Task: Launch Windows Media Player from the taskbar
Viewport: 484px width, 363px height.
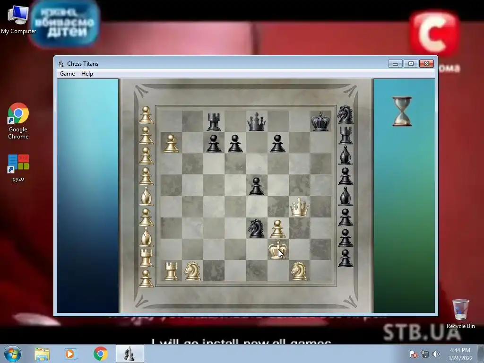Action: tap(70, 354)
